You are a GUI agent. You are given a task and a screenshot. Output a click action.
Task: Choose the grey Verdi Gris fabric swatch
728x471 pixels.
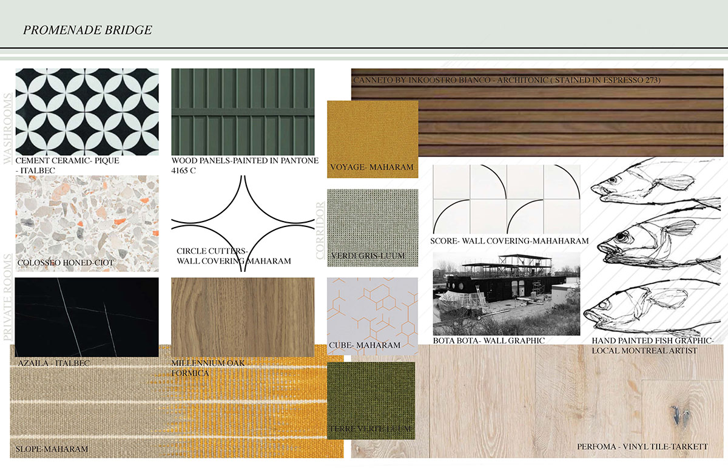pyautogui.click(x=372, y=228)
